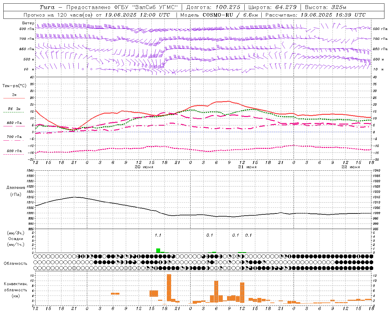Click the calculation time 19.06.2025 16:39 UTC
Viewport: 389px width, 311px height.
point(333,15)
